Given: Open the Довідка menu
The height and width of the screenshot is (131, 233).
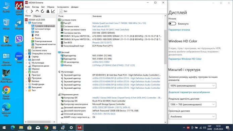Looking at the screenshot, I should click(75, 7).
